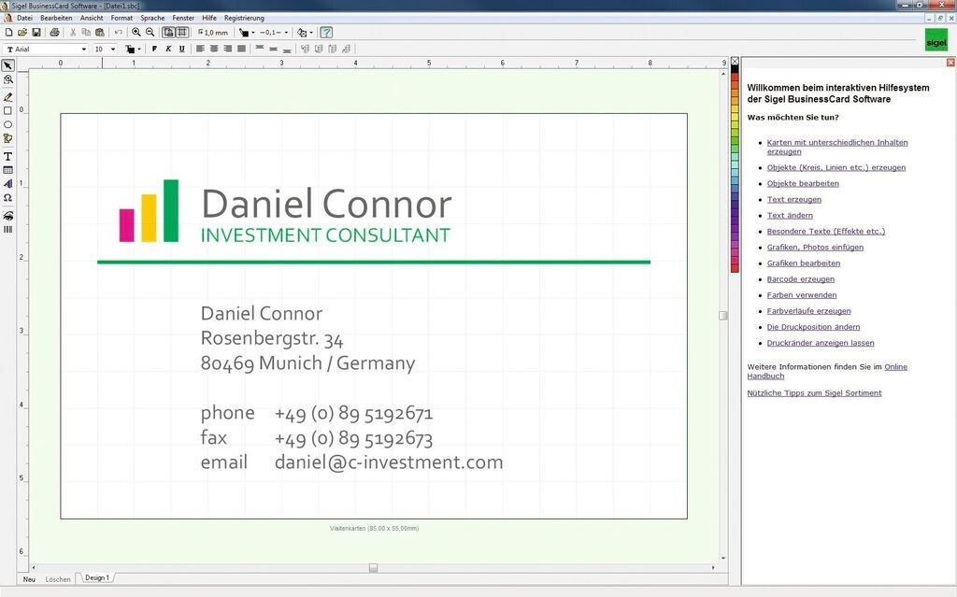Click the 'Neu' button below canvas
The image size is (957, 597).
pyautogui.click(x=29, y=579)
